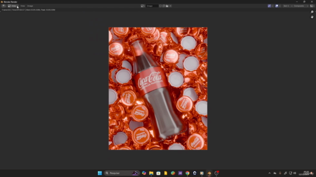Switch to Blender on the taskbar
This screenshot has height=177, width=316.
tap(209, 173)
